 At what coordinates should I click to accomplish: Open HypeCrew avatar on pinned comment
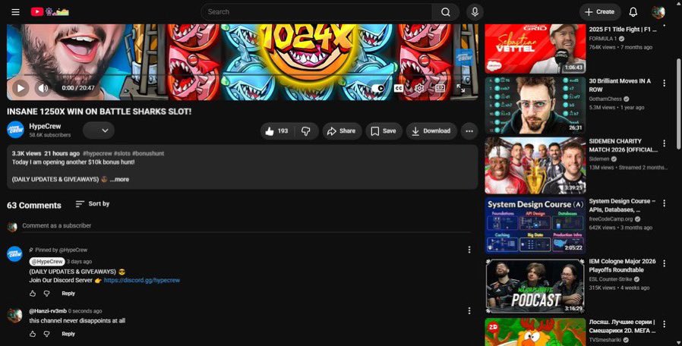pos(14,254)
